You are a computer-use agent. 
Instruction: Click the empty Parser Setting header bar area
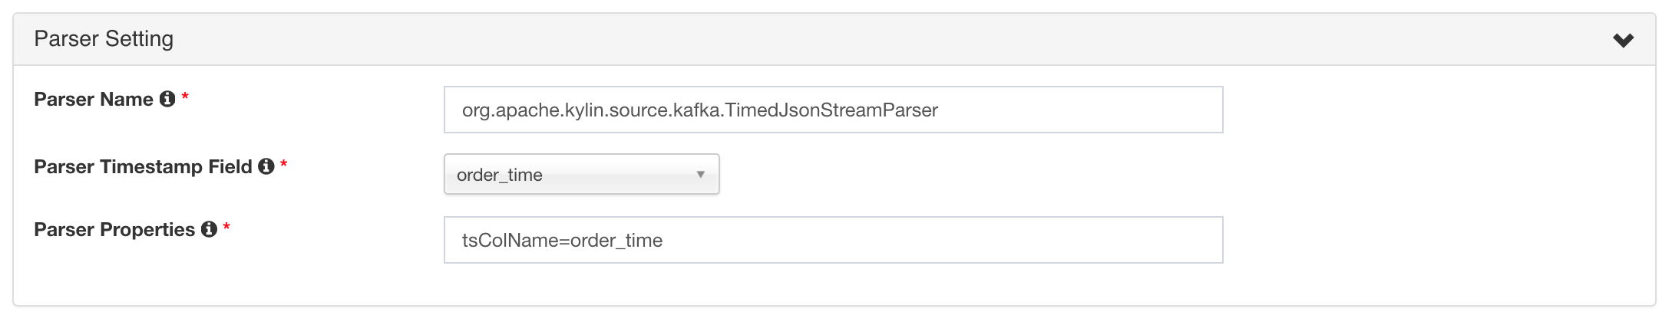[844, 39]
